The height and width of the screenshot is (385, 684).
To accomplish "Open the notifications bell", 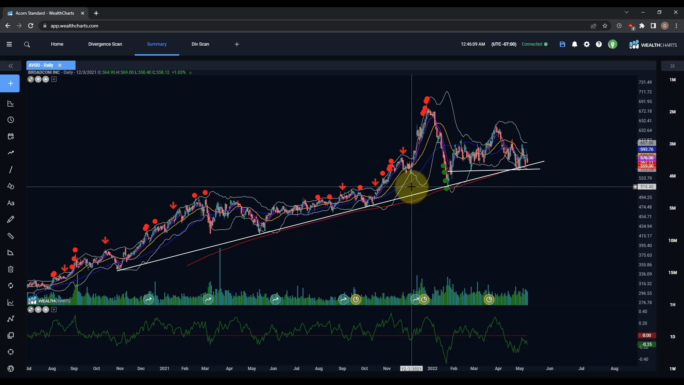I will click(x=575, y=44).
